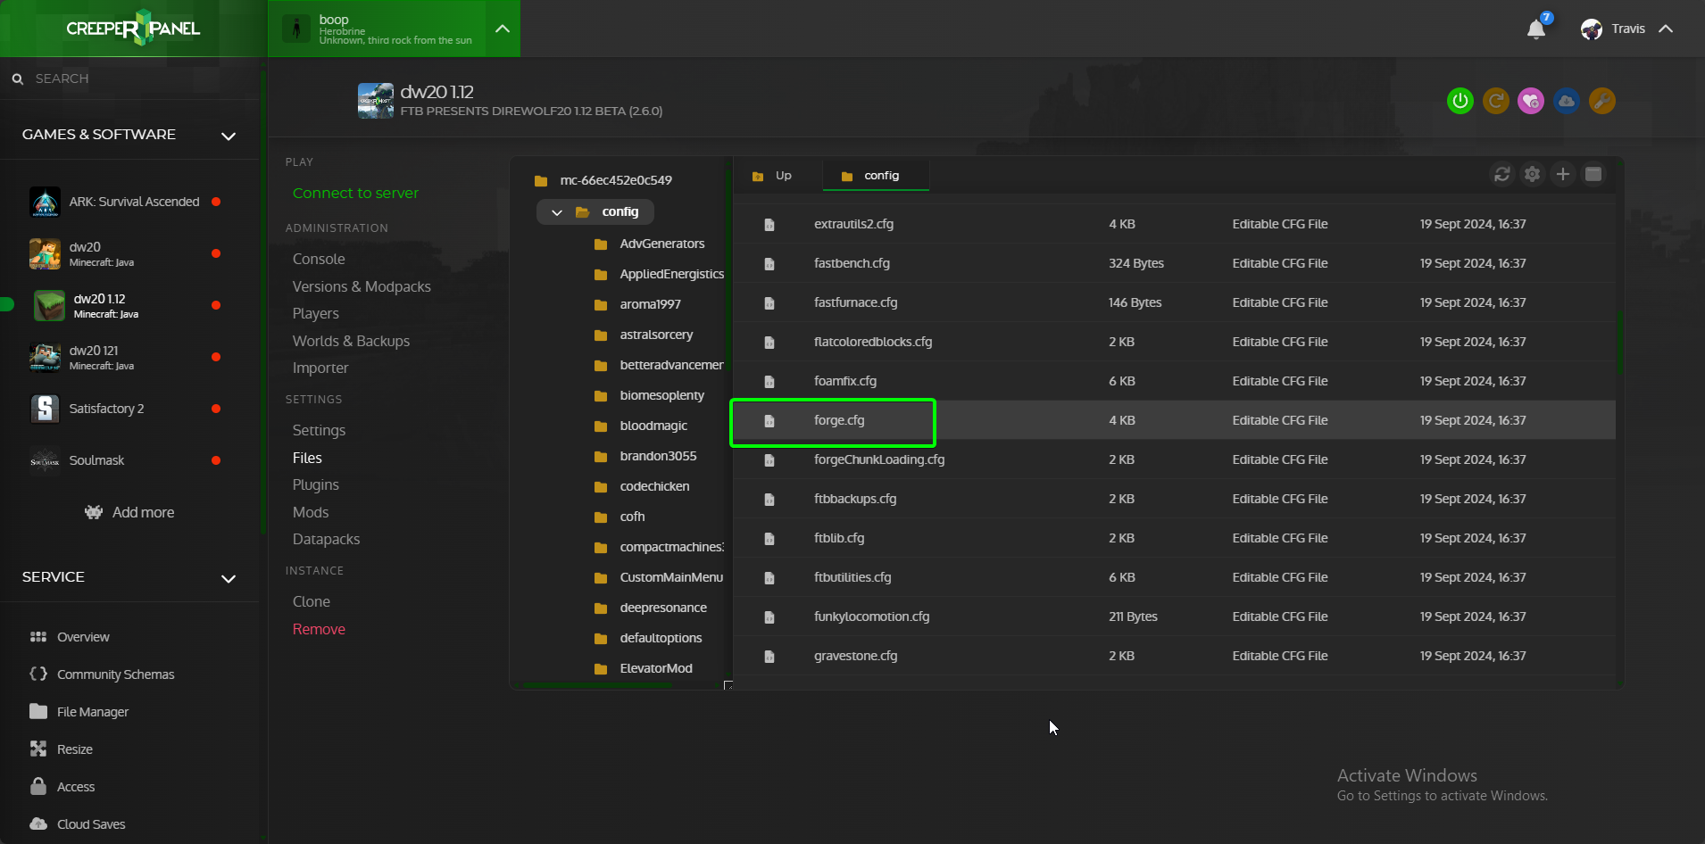This screenshot has height=844, width=1705.
Task: Select the ftbutilities.cfg file
Action: click(1174, 577)
